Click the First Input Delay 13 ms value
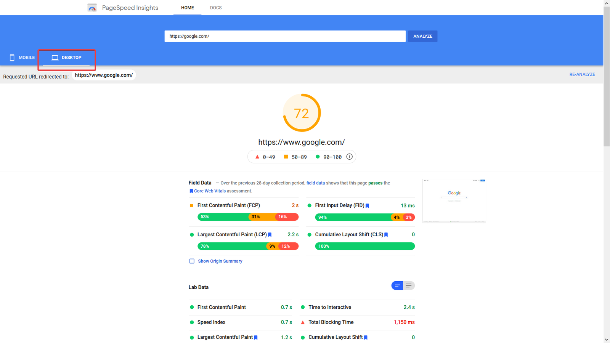 pos(408,205)
